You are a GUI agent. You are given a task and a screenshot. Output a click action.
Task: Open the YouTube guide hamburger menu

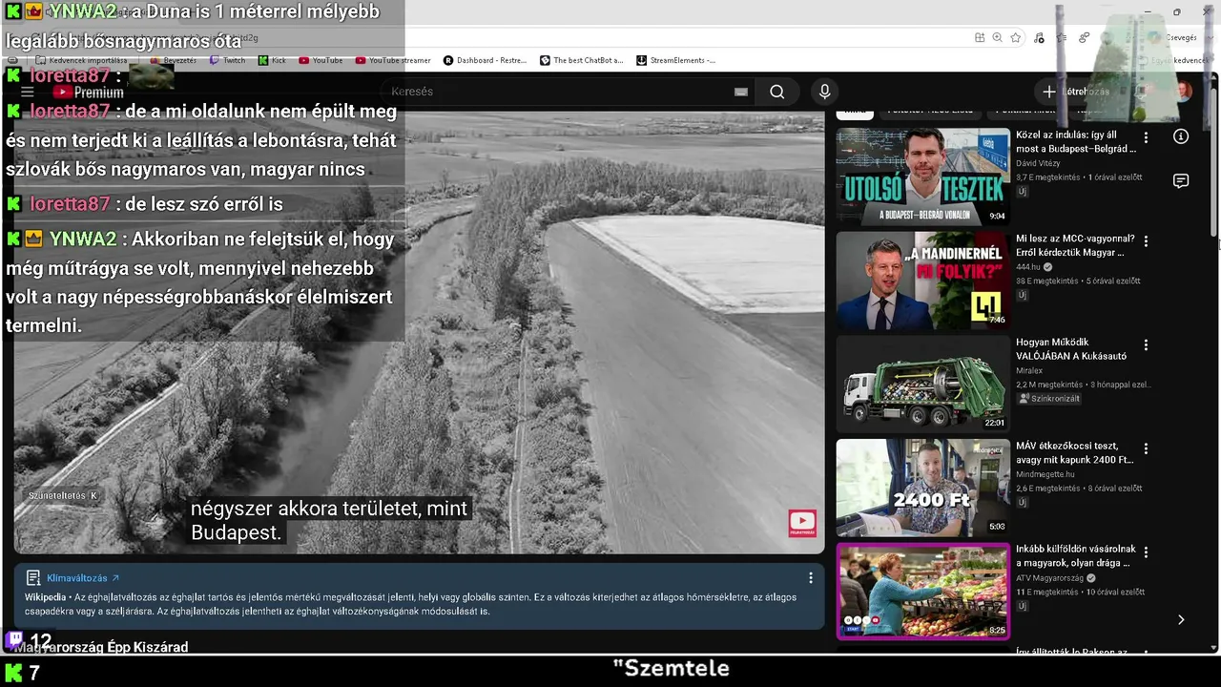click(x=28, y=92)
